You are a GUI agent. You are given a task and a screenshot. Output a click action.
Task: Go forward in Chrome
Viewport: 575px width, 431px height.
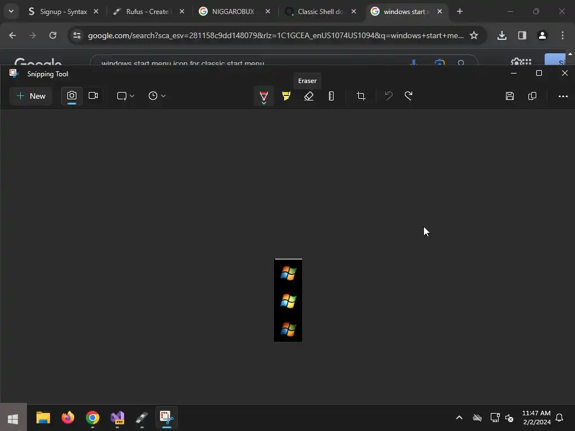pyautogui.click(x=33, y=35)
